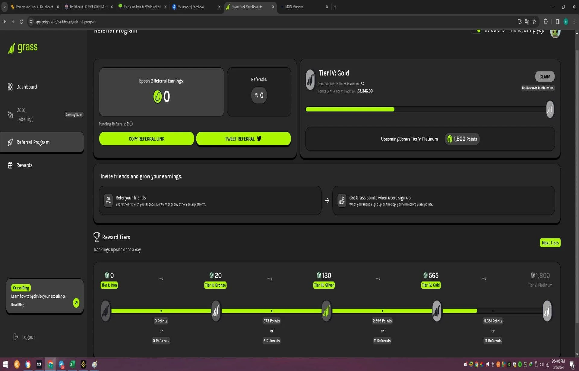Click the Tier V Platinum label in Reward Tiers

pyautogui.click(x=540, y=285)
